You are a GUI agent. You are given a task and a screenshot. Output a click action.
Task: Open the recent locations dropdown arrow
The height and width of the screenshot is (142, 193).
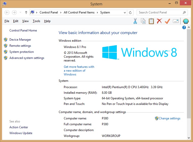coord(20,12)
